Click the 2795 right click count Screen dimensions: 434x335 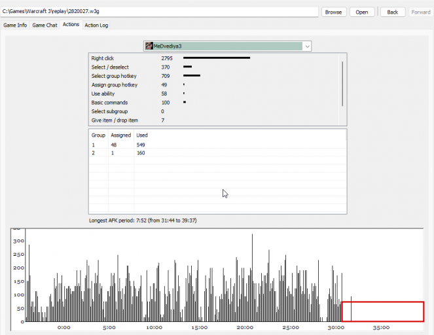pos(167,58)
